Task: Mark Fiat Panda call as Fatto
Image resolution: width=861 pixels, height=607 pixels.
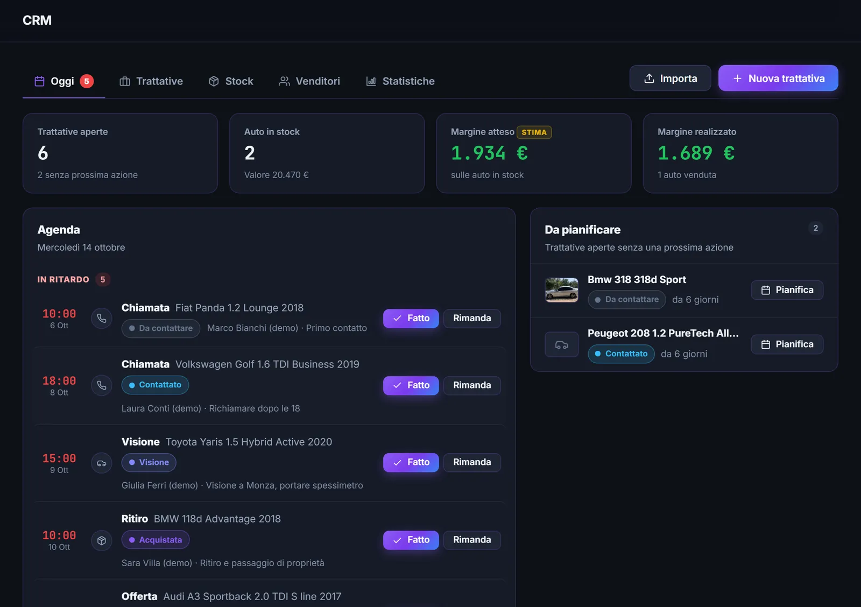Action: coord(411,318)
